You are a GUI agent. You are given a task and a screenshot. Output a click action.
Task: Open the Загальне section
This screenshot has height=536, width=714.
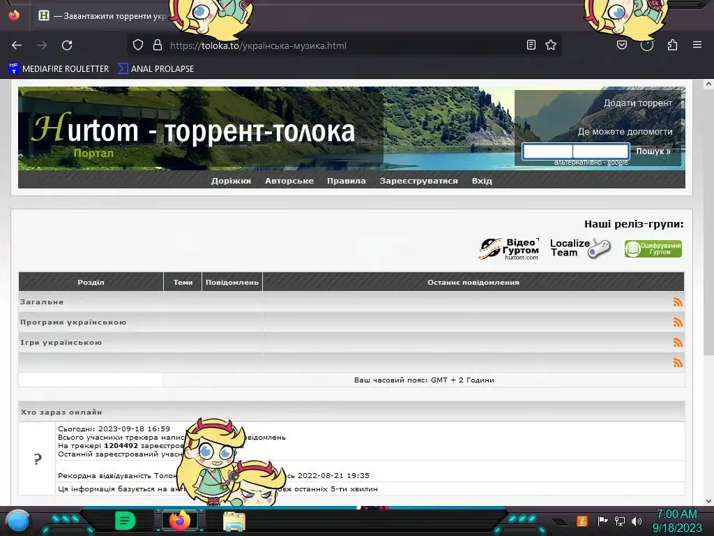(x=42, y=302)
